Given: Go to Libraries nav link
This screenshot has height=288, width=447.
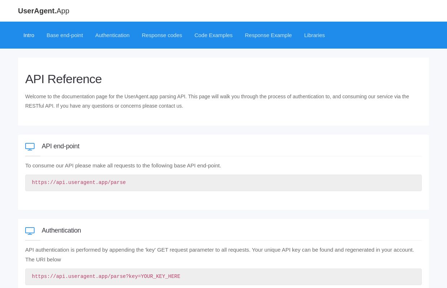Looking at the screenshot, I should click(314, 35).
